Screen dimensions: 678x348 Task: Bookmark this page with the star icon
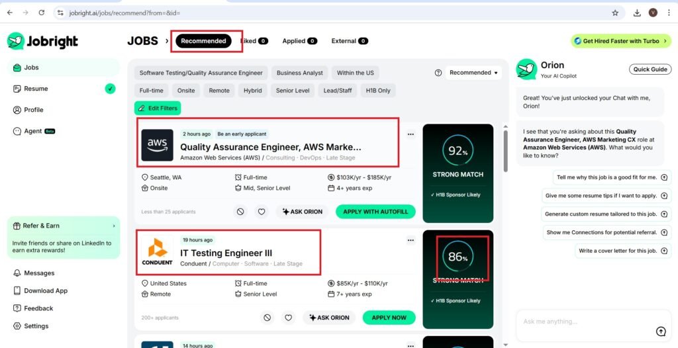click(615, 13)
